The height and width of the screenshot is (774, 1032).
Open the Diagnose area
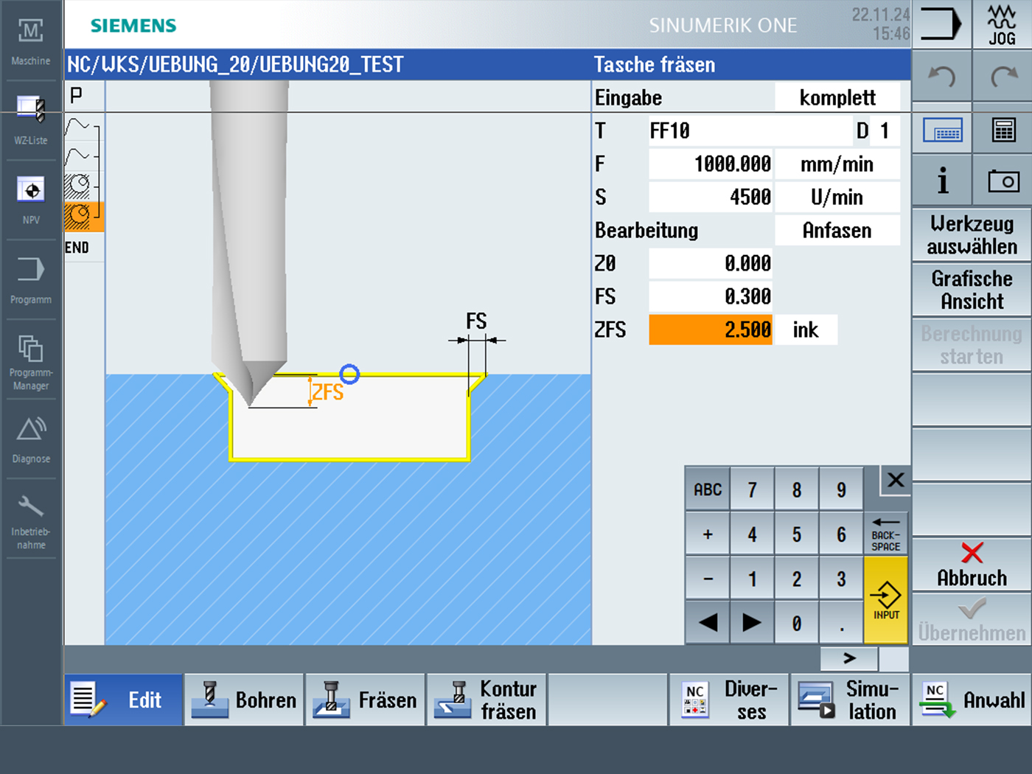click(30, 439)
